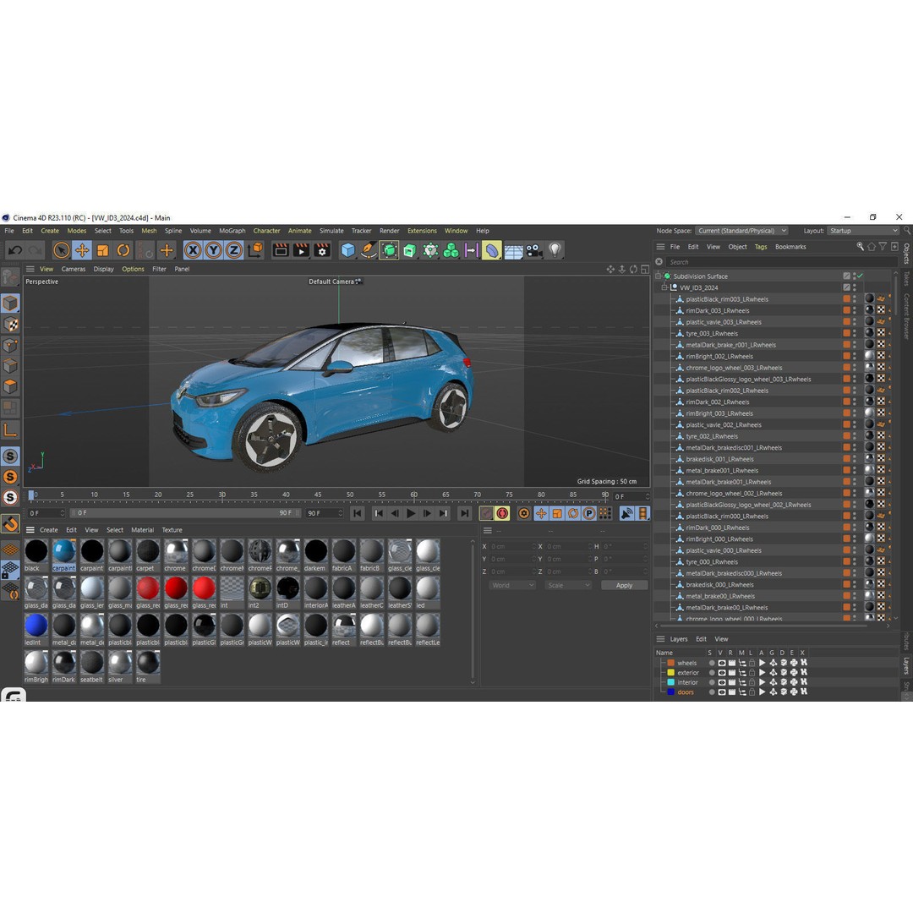Click the green Extrude generator icon
The height and width of the screenshot is (913, 913).
[410, 250]
